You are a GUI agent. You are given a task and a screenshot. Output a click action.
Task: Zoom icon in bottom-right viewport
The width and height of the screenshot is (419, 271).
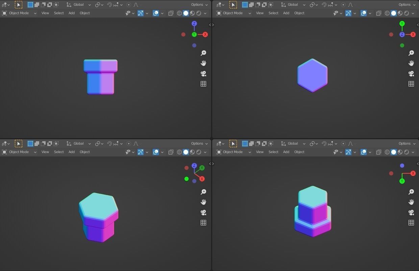[411, 192]
